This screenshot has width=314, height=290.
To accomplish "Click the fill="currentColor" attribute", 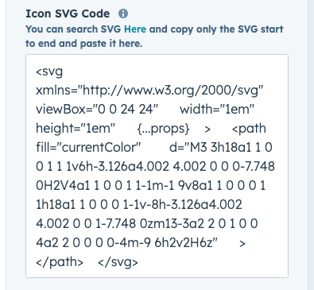I will (88, 147).
